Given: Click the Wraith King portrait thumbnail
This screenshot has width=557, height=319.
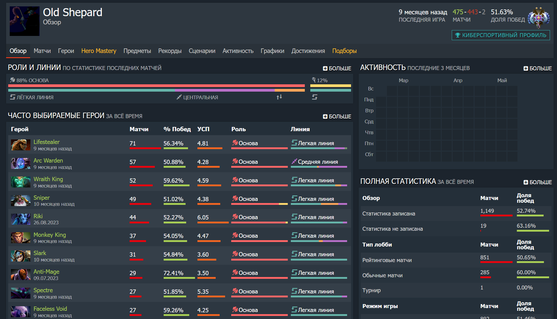Looking at the screenshot, I should coord(21,182).
